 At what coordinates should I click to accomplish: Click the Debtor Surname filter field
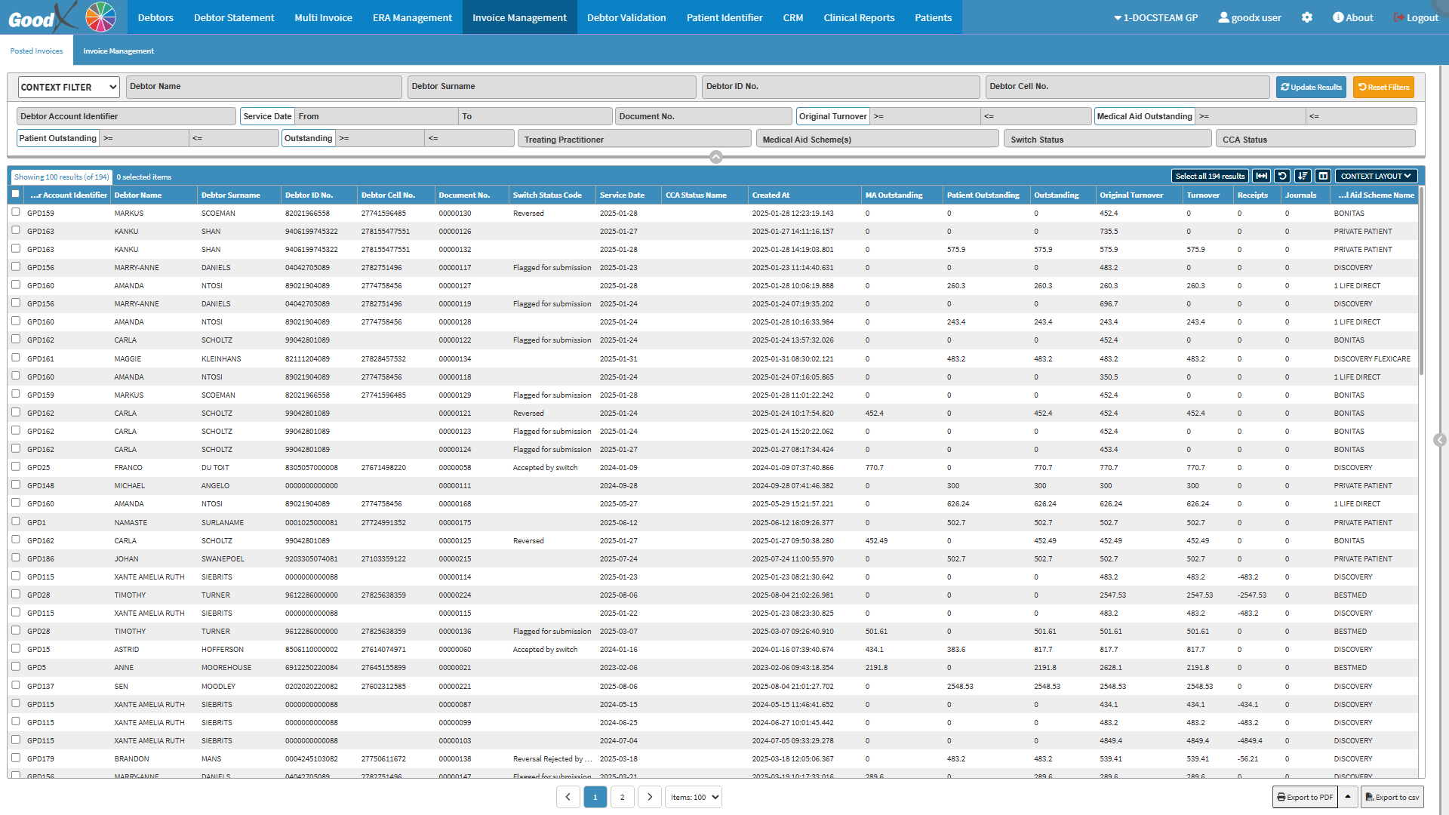[552, 87]
